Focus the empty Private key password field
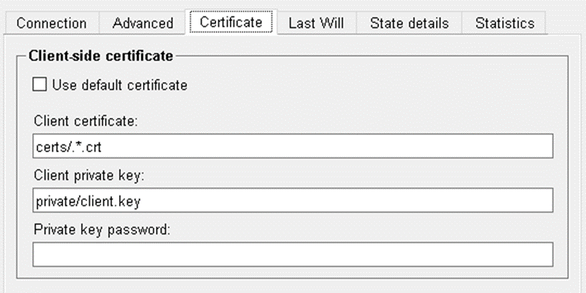Image resolution: width=586 pixels, height=293 pixels. tap(293, 254)
